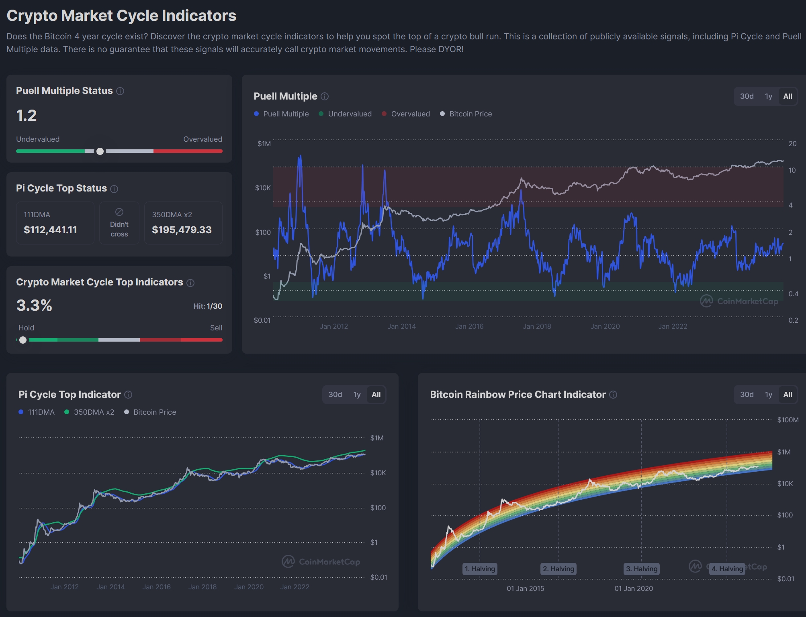The image size is (806, 617).
Task: Click the 4. Halving marker label
Action: pos(727,569)
